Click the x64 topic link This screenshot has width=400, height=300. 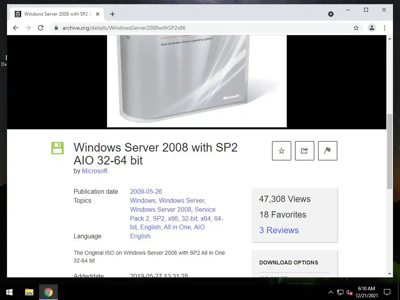205,219
